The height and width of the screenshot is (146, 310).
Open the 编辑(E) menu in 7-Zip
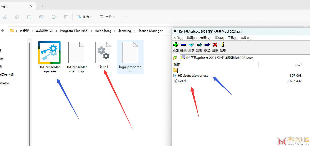click(192, 38)
